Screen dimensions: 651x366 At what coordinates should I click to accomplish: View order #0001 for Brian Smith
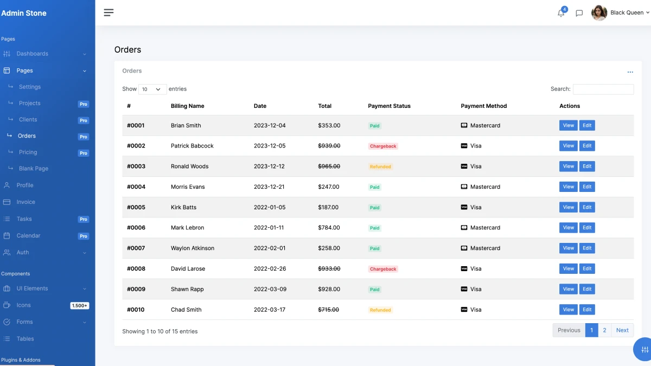coord(569,125)
